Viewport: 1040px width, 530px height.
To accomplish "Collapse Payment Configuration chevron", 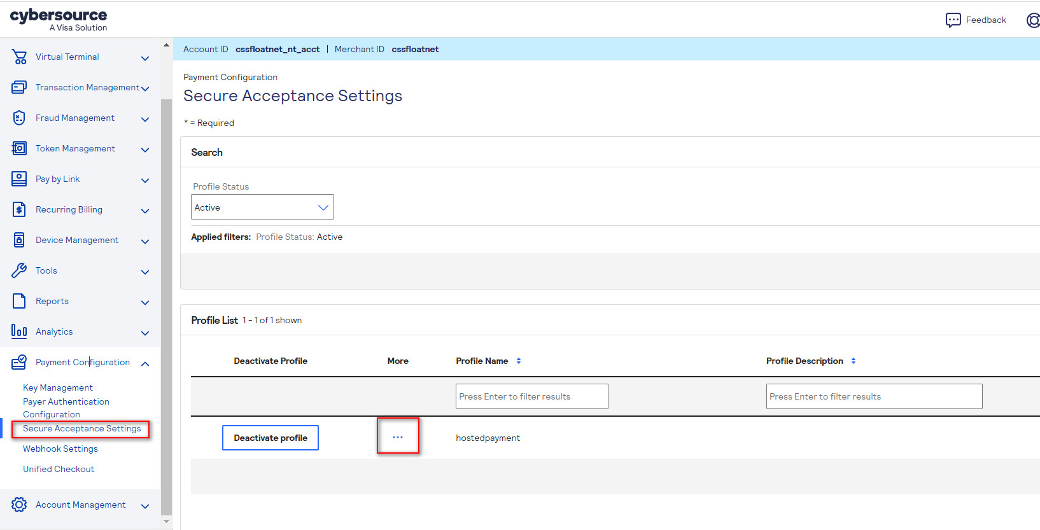I will pyautogui.click(x=145, y=363).
